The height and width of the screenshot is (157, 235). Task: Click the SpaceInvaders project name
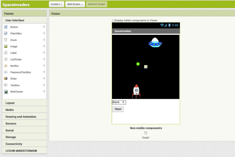(x=16, y=5)
